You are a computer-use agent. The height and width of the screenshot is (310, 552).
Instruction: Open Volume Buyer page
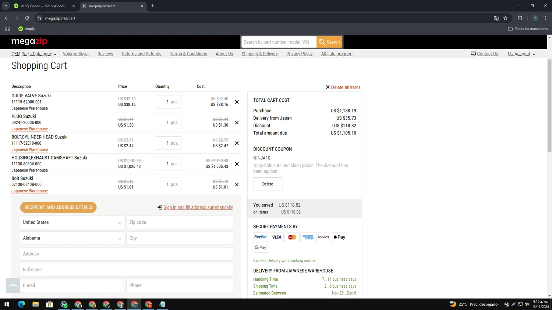click(x=76, y=54)
